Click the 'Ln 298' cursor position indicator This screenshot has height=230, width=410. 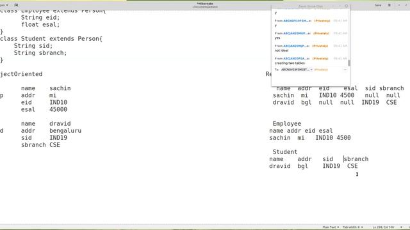383,227
